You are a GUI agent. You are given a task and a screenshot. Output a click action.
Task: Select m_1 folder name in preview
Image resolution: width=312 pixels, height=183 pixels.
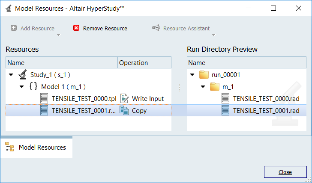[228, 87]
